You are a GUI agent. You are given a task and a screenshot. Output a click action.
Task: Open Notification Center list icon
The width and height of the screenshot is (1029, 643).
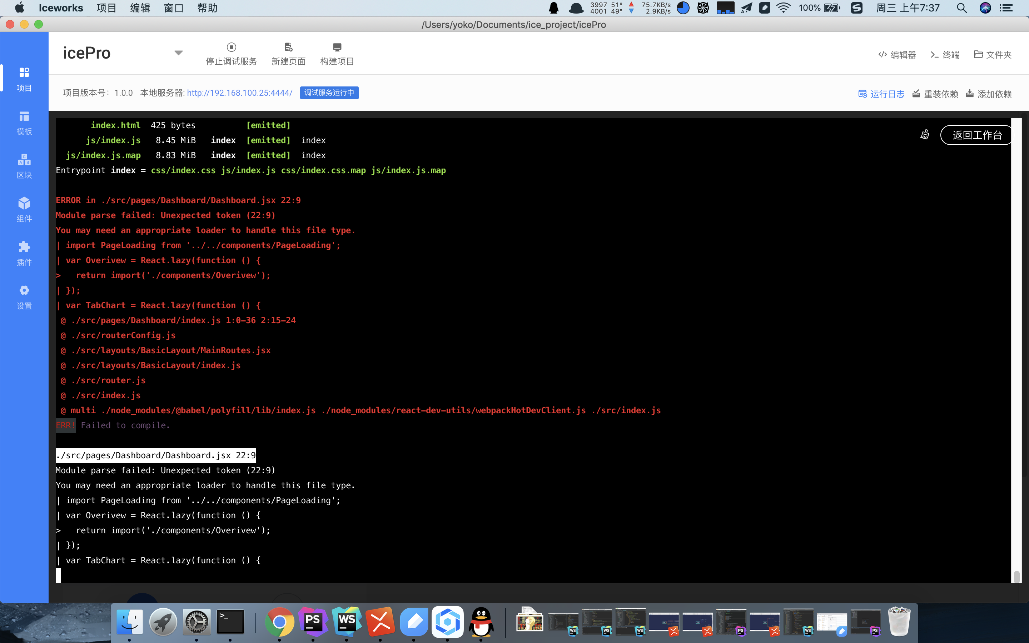coord(1006,8)
